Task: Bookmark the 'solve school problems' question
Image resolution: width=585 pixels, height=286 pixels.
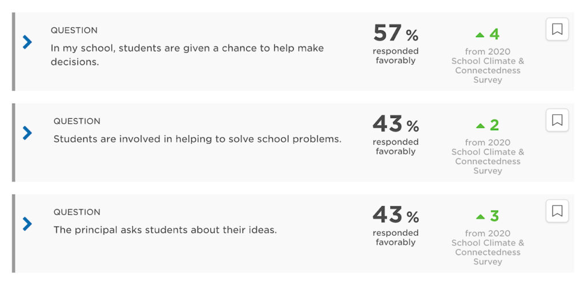Action: 557,120
